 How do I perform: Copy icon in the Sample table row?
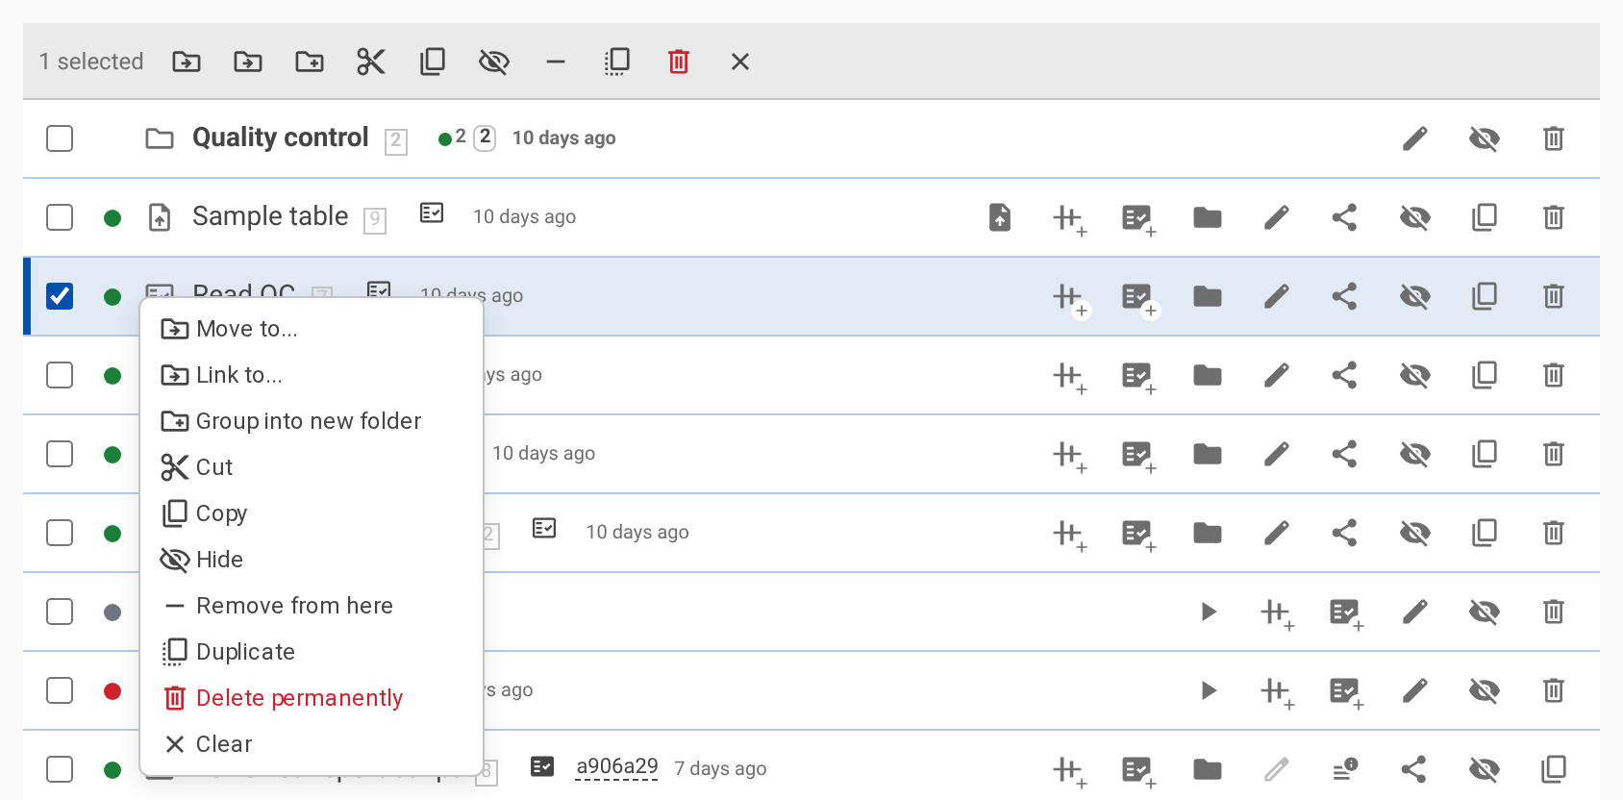(x=1485, y=217)
